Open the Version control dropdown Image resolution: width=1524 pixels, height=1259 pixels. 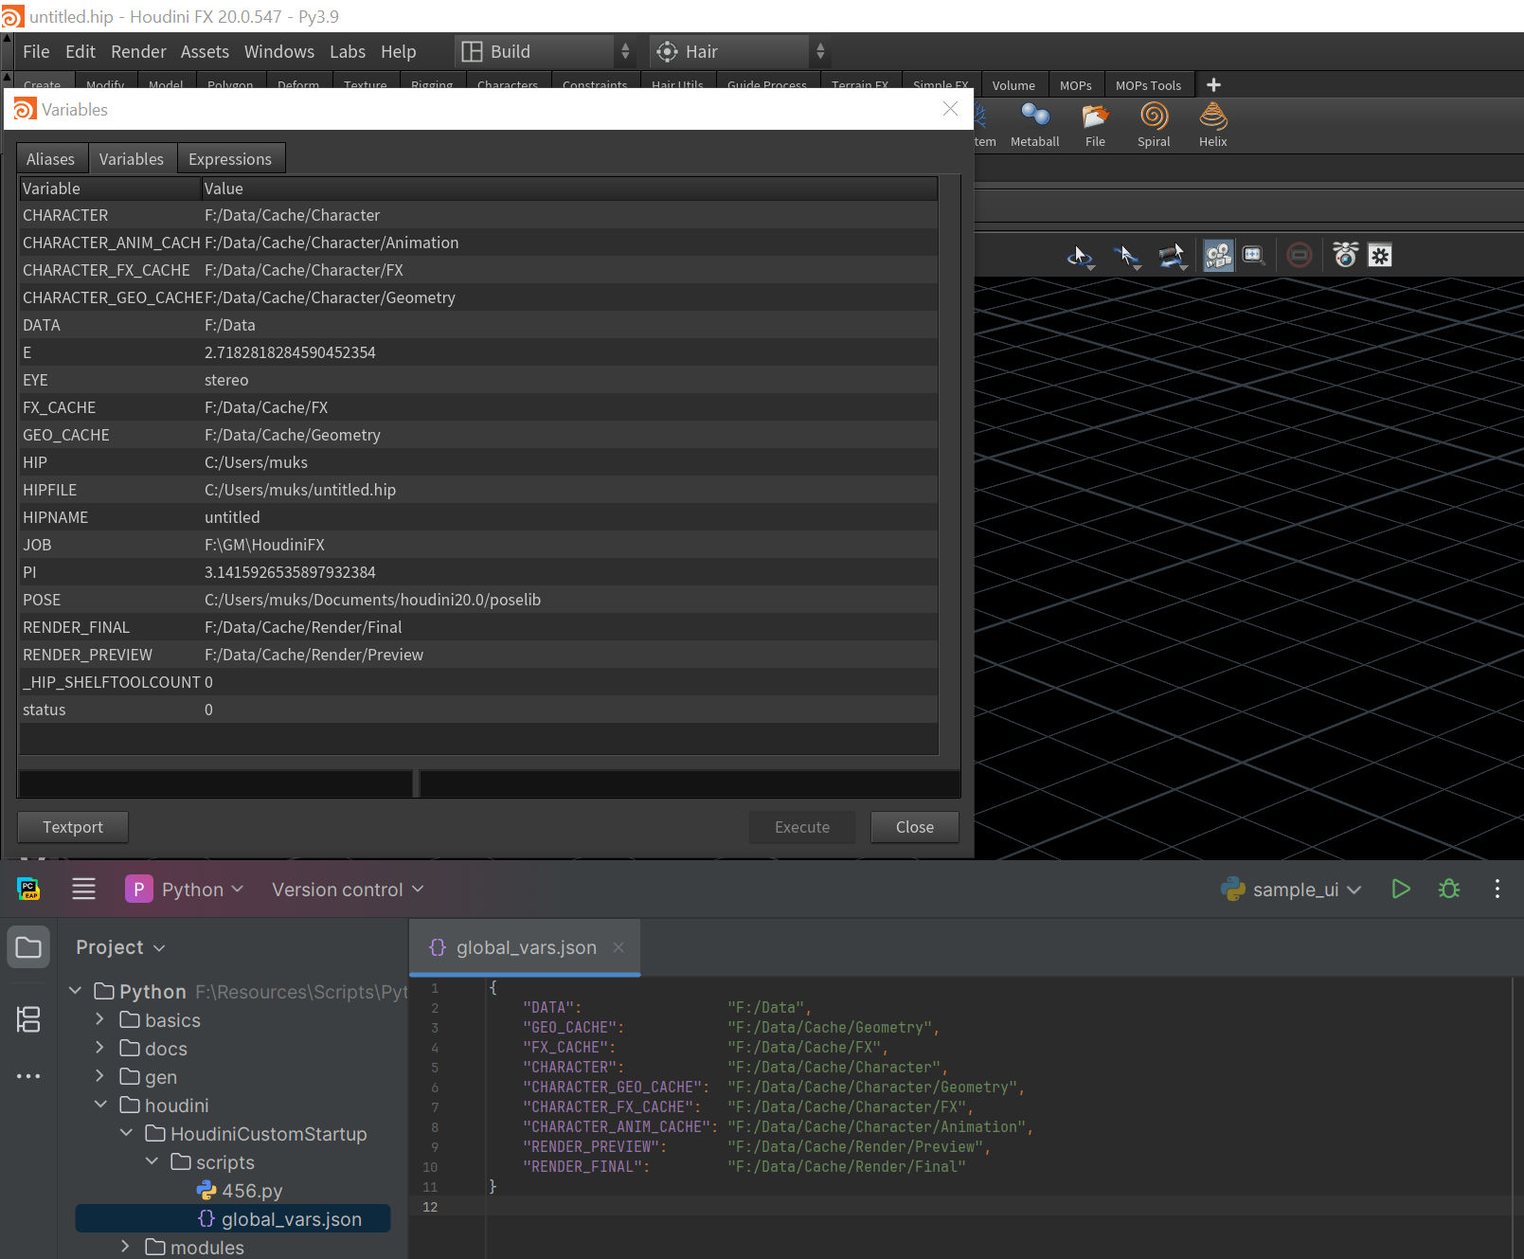[x=348, y=890]
